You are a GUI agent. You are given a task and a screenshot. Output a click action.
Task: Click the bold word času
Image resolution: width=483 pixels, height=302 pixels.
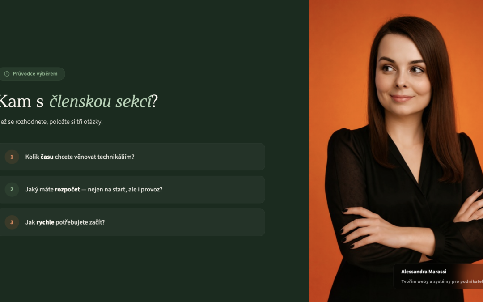tap(47, 157)
